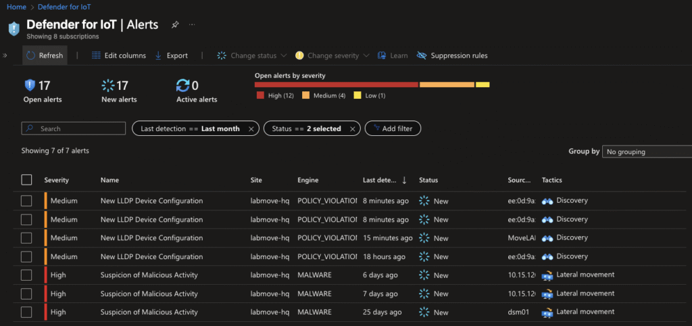Click the Refresh button

(x=45, y=55)
